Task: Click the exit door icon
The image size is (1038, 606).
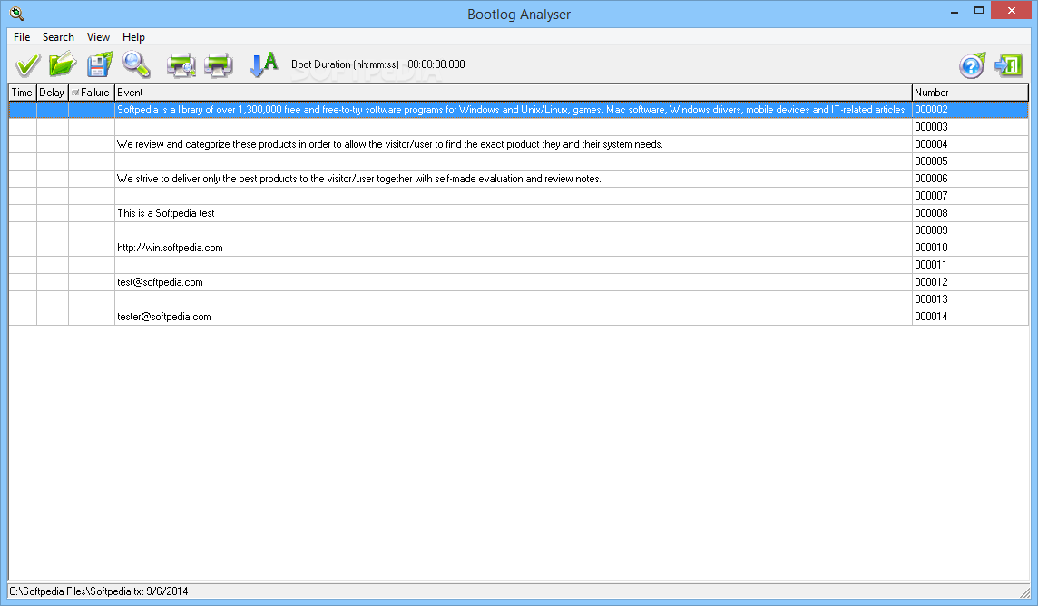Action: (x=1009, y=65)
